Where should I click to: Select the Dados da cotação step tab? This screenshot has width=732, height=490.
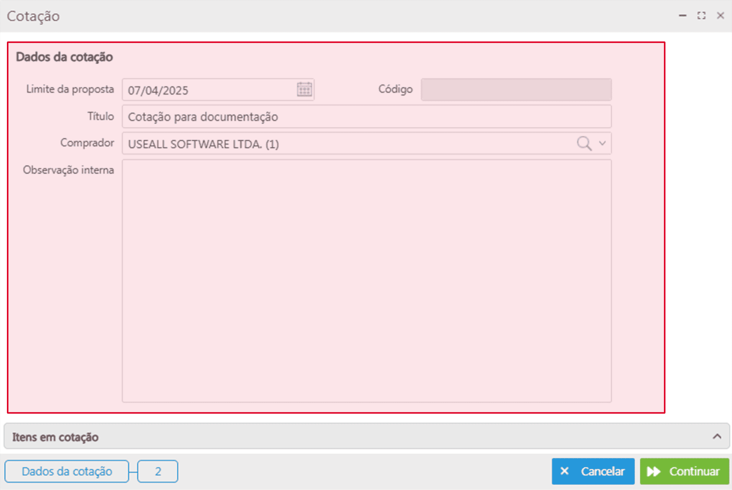tap(67, 471)
